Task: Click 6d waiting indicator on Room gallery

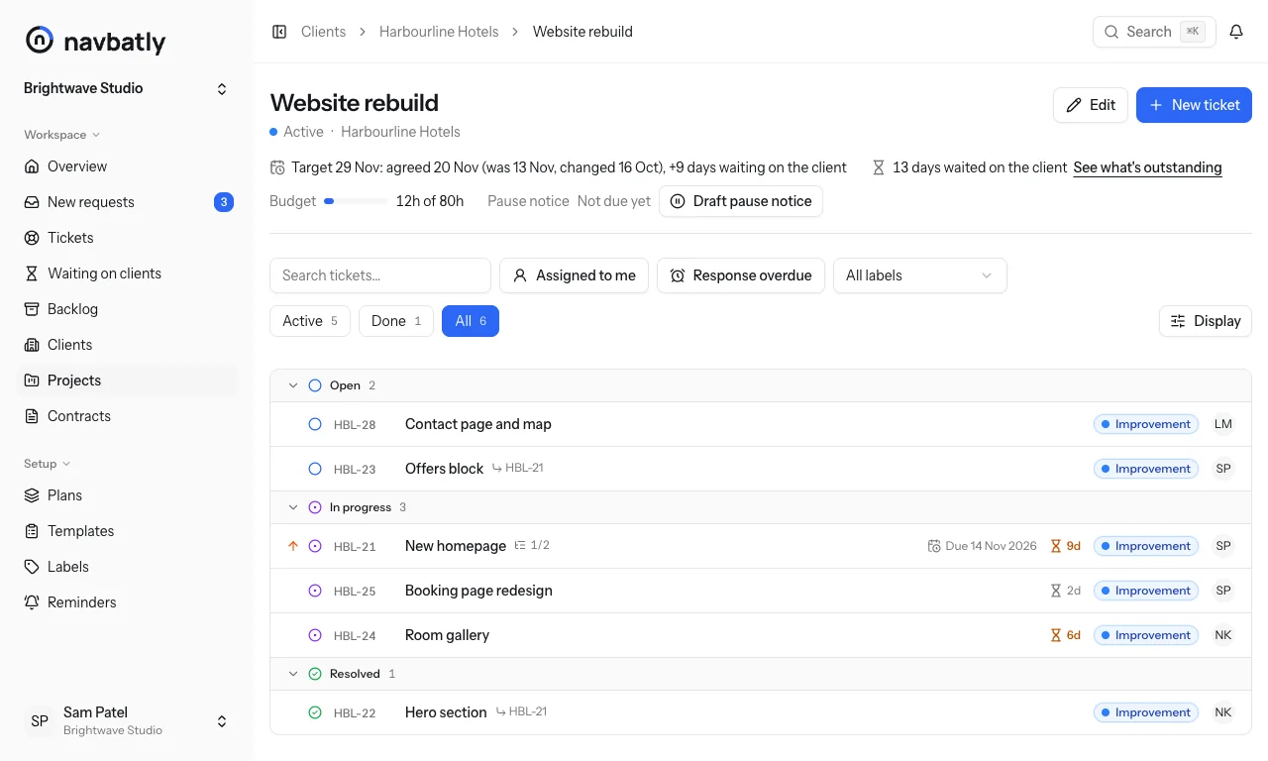Action: 1065,635
